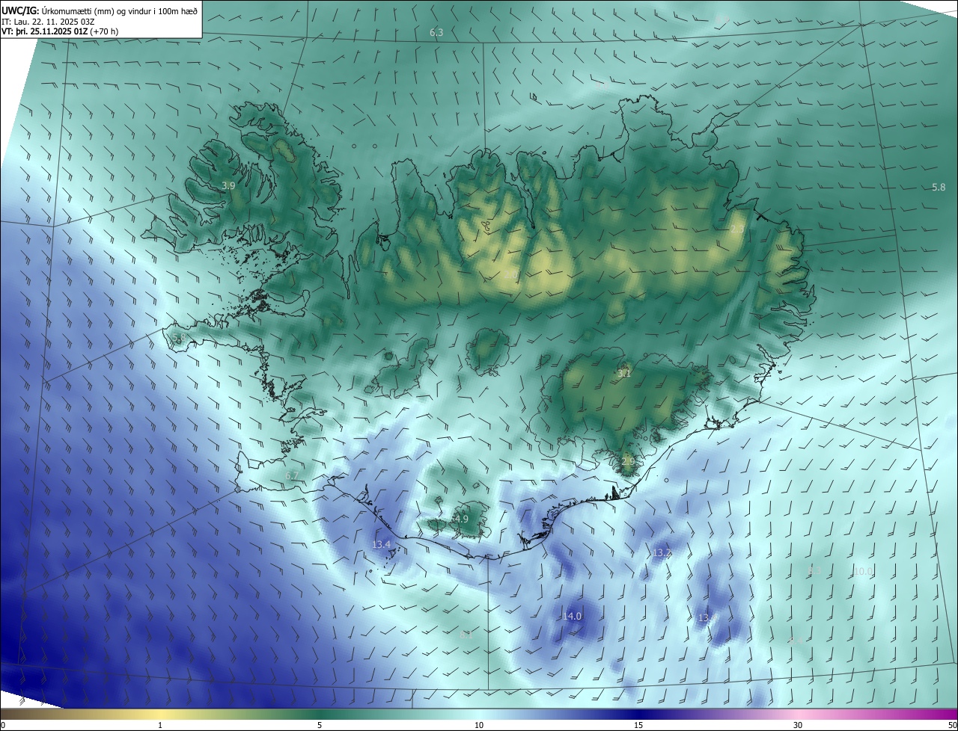
Task: Click the 4.9 value on the southern ice cap
Action: tap(461, 519)
